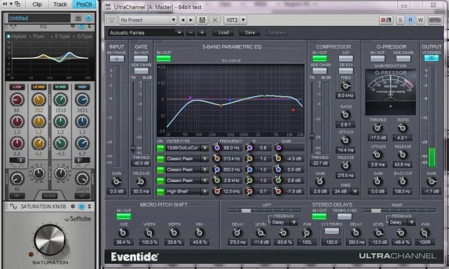The image size is (449, 269).
Task: Open the VST2 dropdown menu
Action: pyautogui.click(x=235, y=20)
